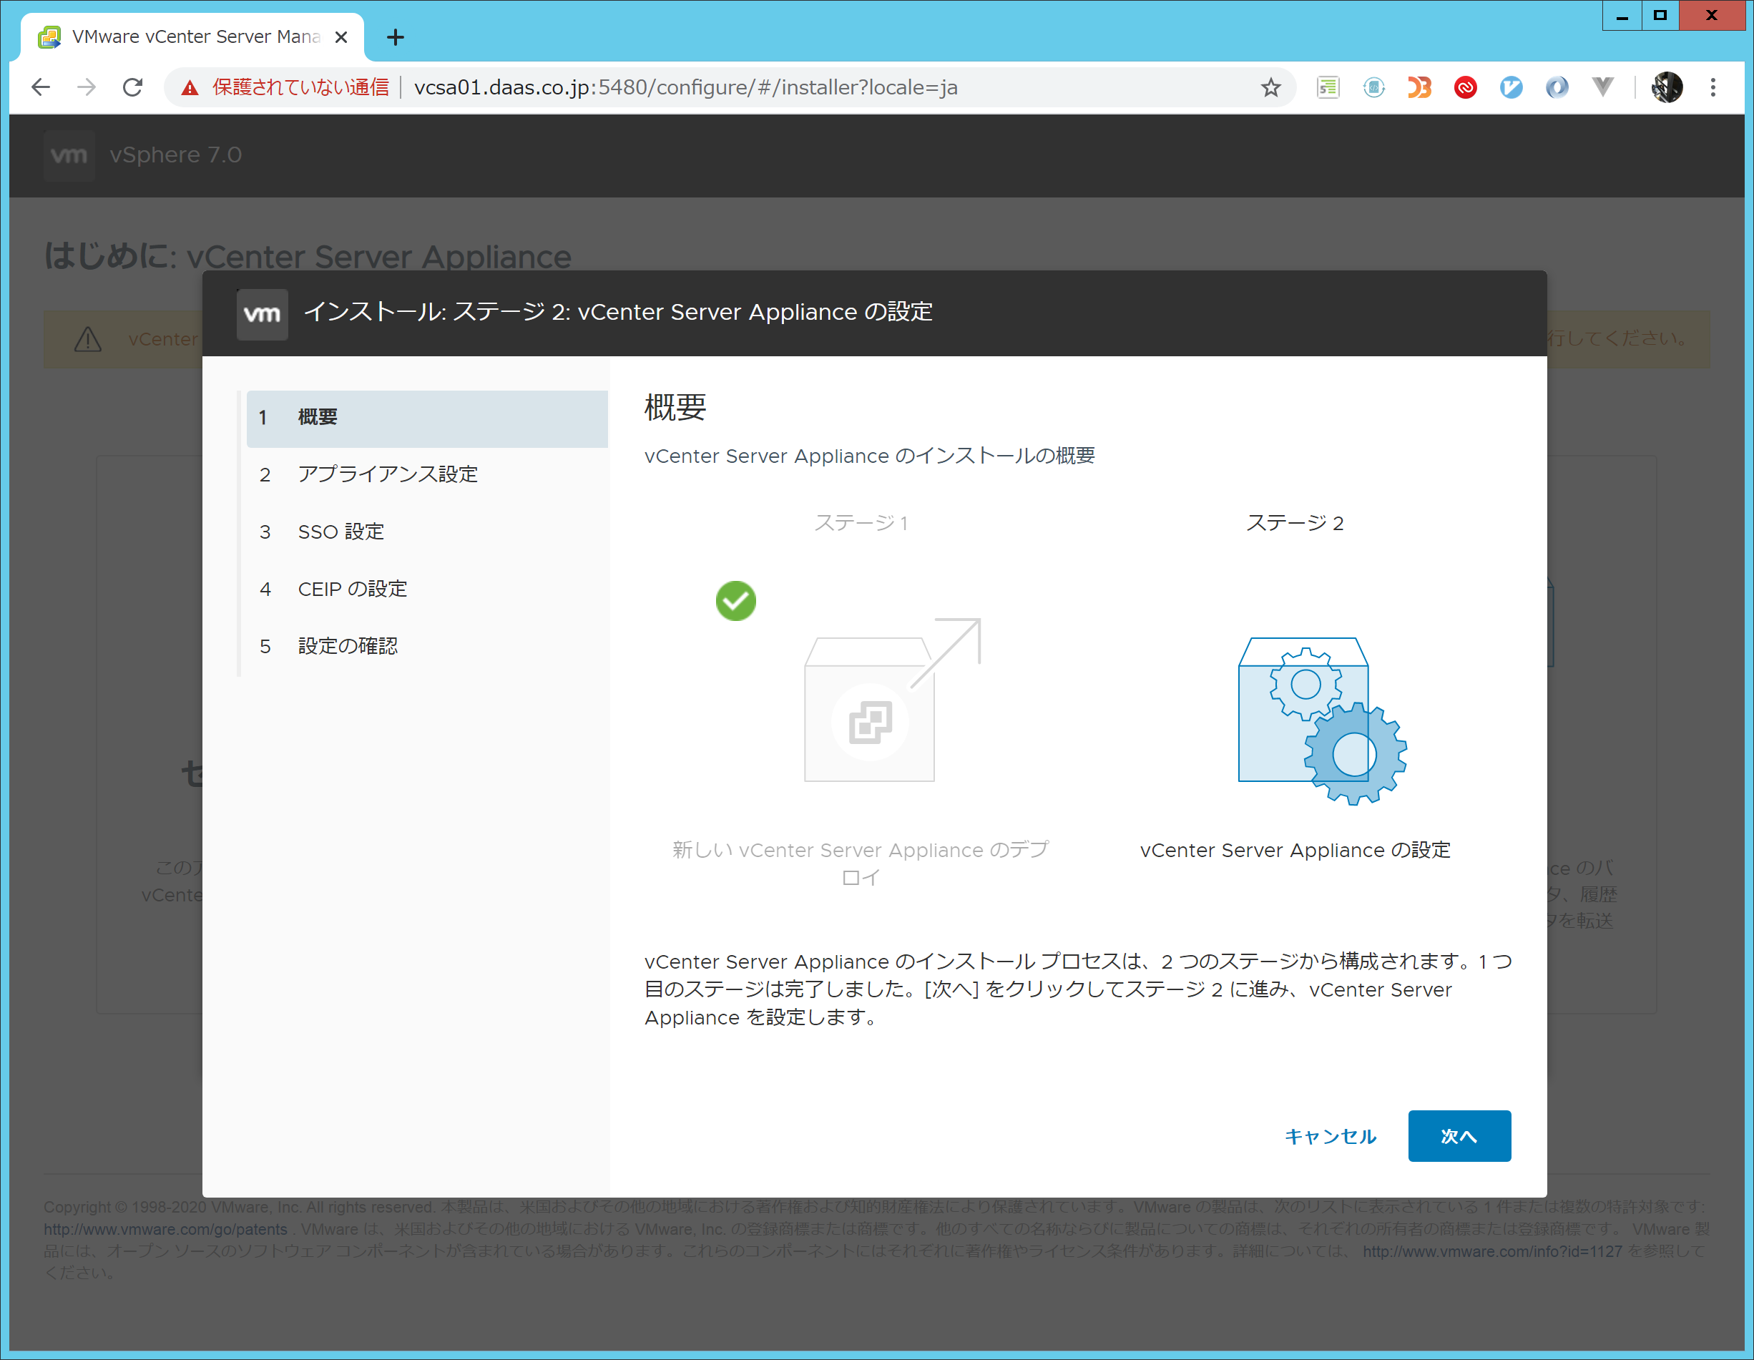Screen dimensions: 1754x1360
Task: Click the browser back arrow
Action: point(40,87)
